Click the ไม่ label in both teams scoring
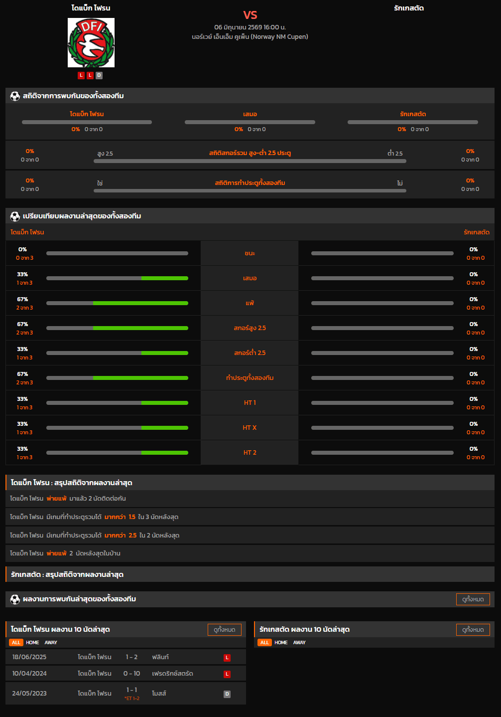The height and width of the screenshot is (717, 501). pyautogui.click(x=400, y=183)
